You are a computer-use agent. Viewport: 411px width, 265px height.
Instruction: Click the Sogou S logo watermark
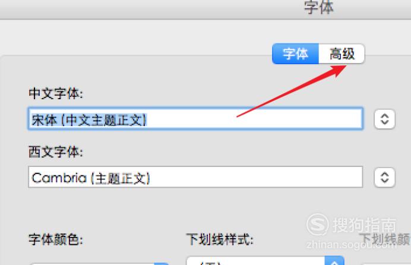(x=317, y=225)
